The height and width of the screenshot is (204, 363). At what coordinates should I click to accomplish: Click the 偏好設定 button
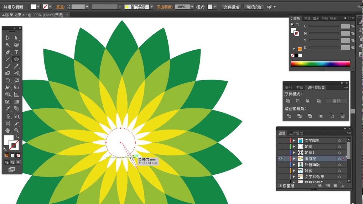[254, 7]
